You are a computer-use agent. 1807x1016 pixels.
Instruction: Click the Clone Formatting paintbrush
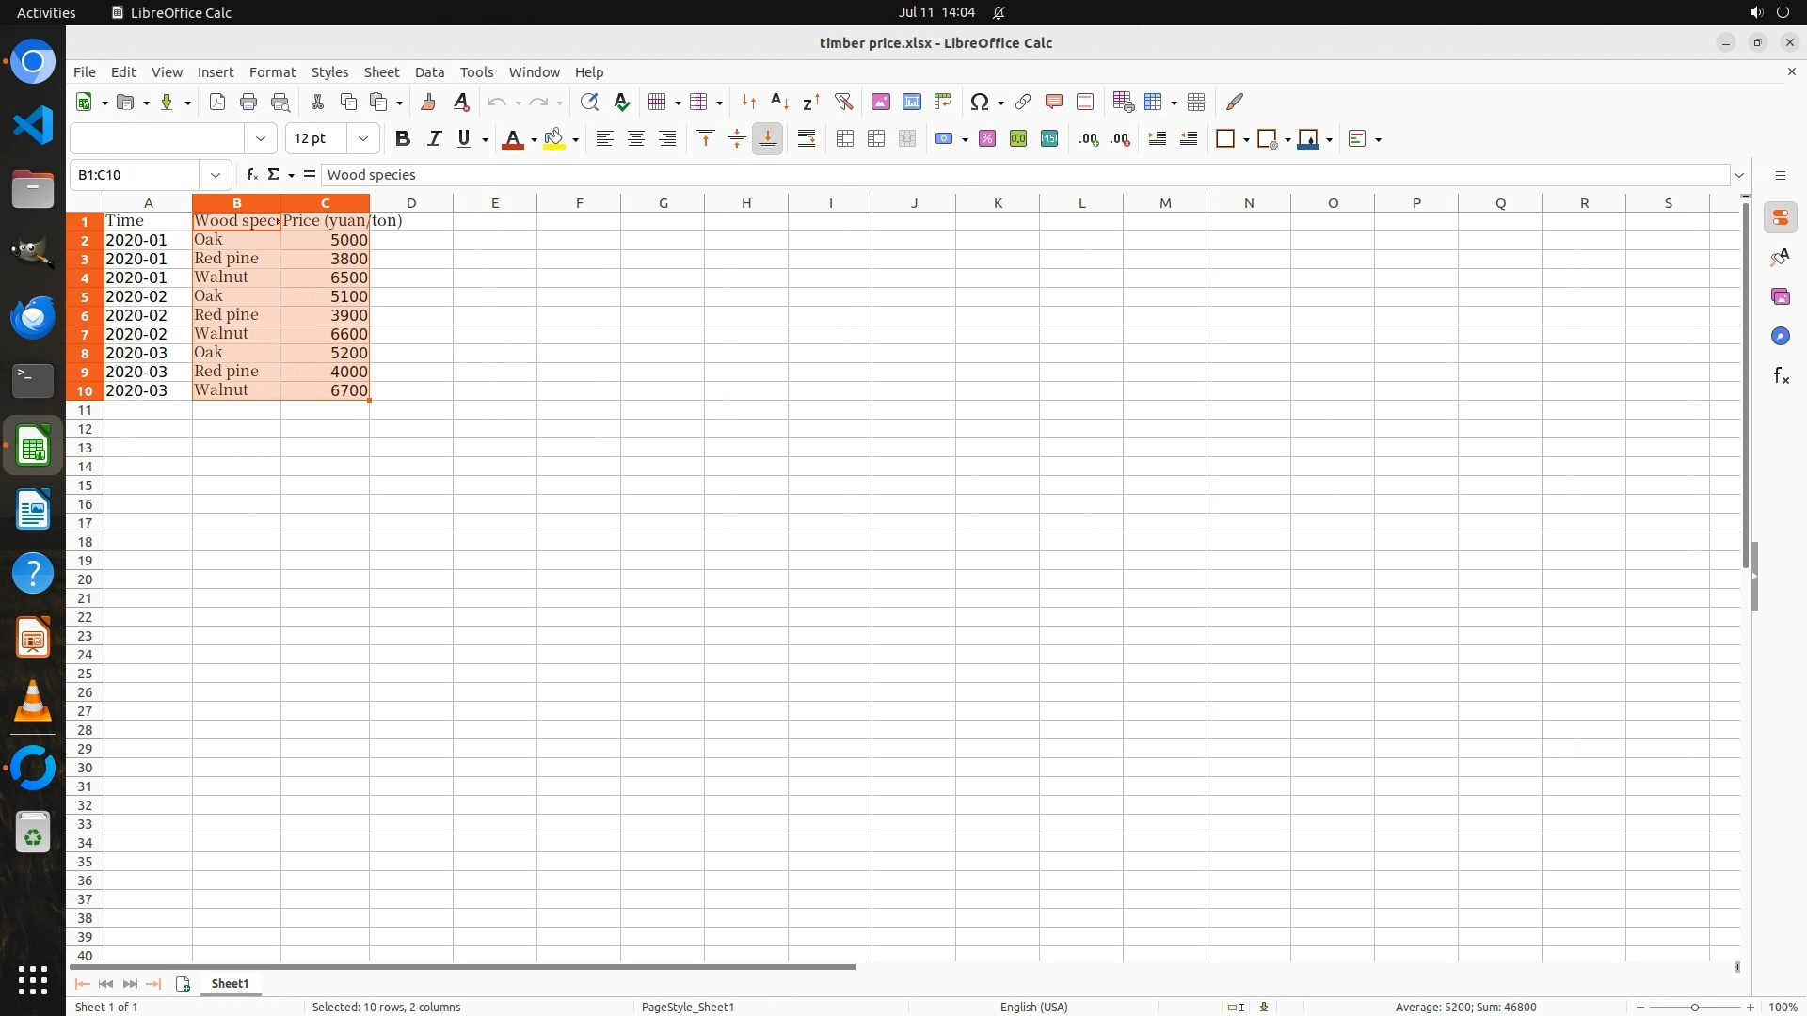pyautogui.click(x=428, y=102)
